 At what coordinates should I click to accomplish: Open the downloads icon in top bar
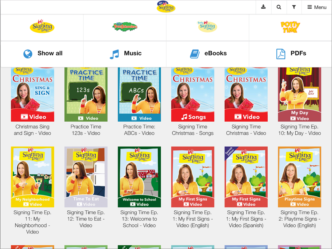click(x=263, y=7)
